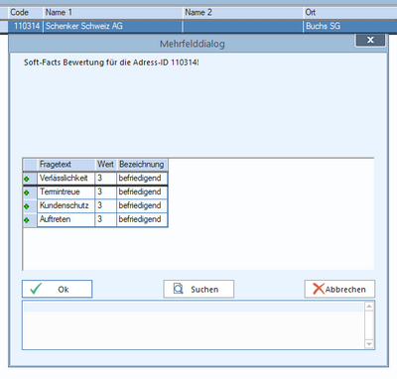The height and width of the screenshot is (379, 397).
Task: Click the Name 2 column header in the background list
Action: pyautogui.click(x=243, y=13)
